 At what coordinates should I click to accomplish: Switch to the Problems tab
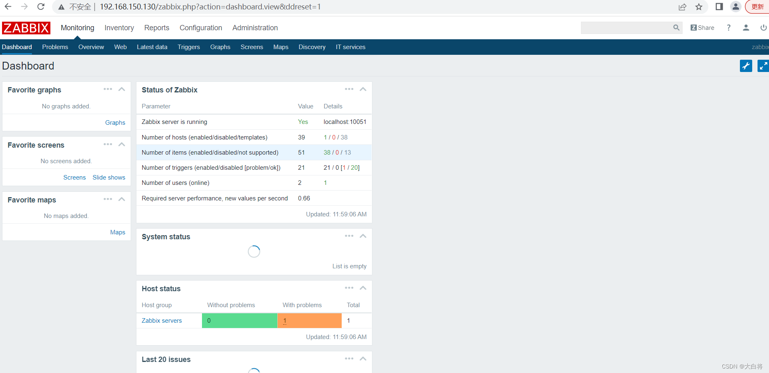point(55,47)
